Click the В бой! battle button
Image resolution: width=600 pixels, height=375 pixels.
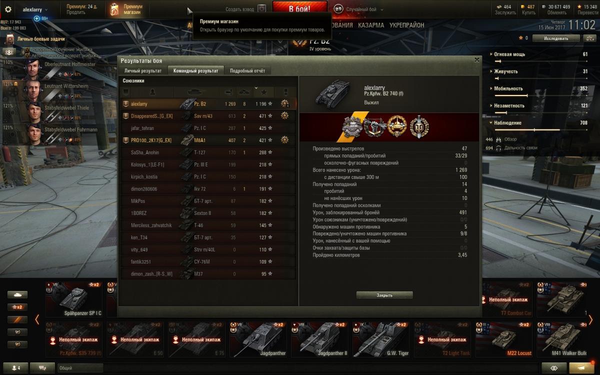(299, 9)
